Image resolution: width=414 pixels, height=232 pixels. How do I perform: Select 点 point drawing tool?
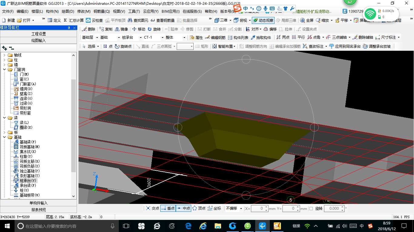[x=108, y=46]
